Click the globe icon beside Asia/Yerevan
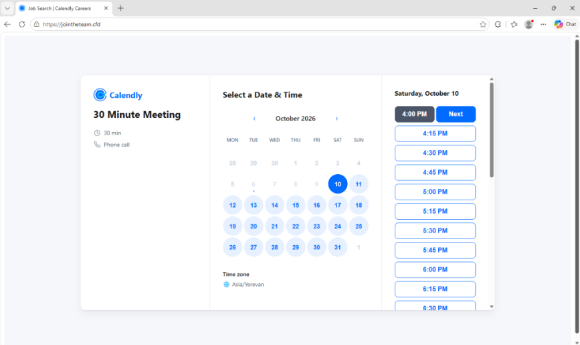This screenshot has width=580, height=345. tap(226, 285)
